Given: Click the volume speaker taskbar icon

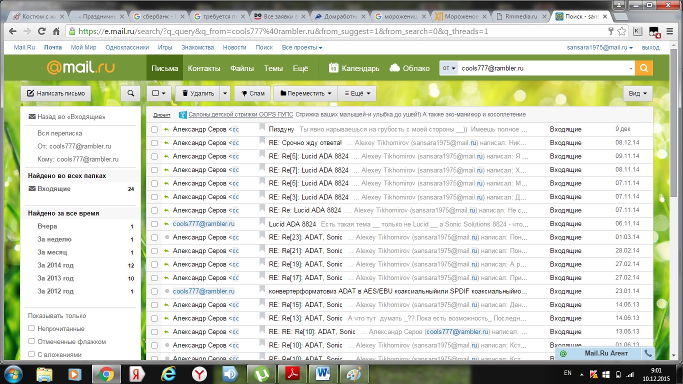Looking at the screenshot, I should pyautogui.click(x=230, y=373).
